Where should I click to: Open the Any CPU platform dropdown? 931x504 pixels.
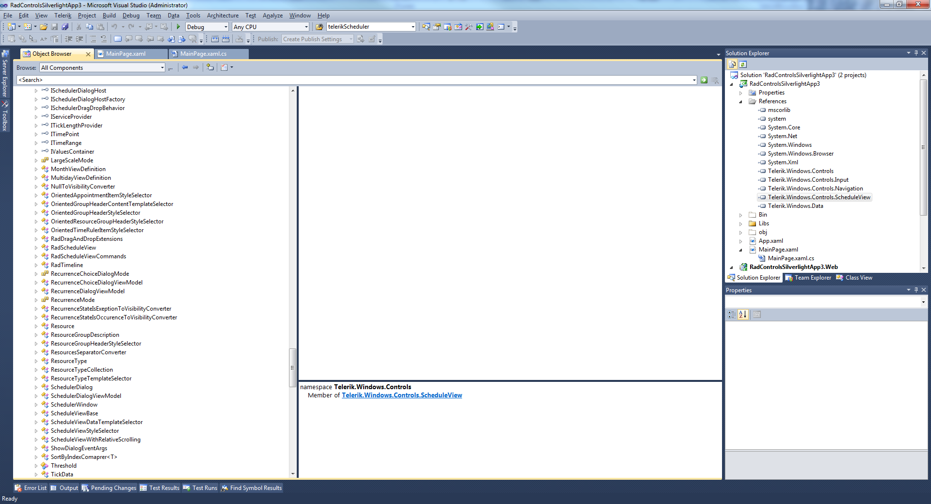point(306,27)
